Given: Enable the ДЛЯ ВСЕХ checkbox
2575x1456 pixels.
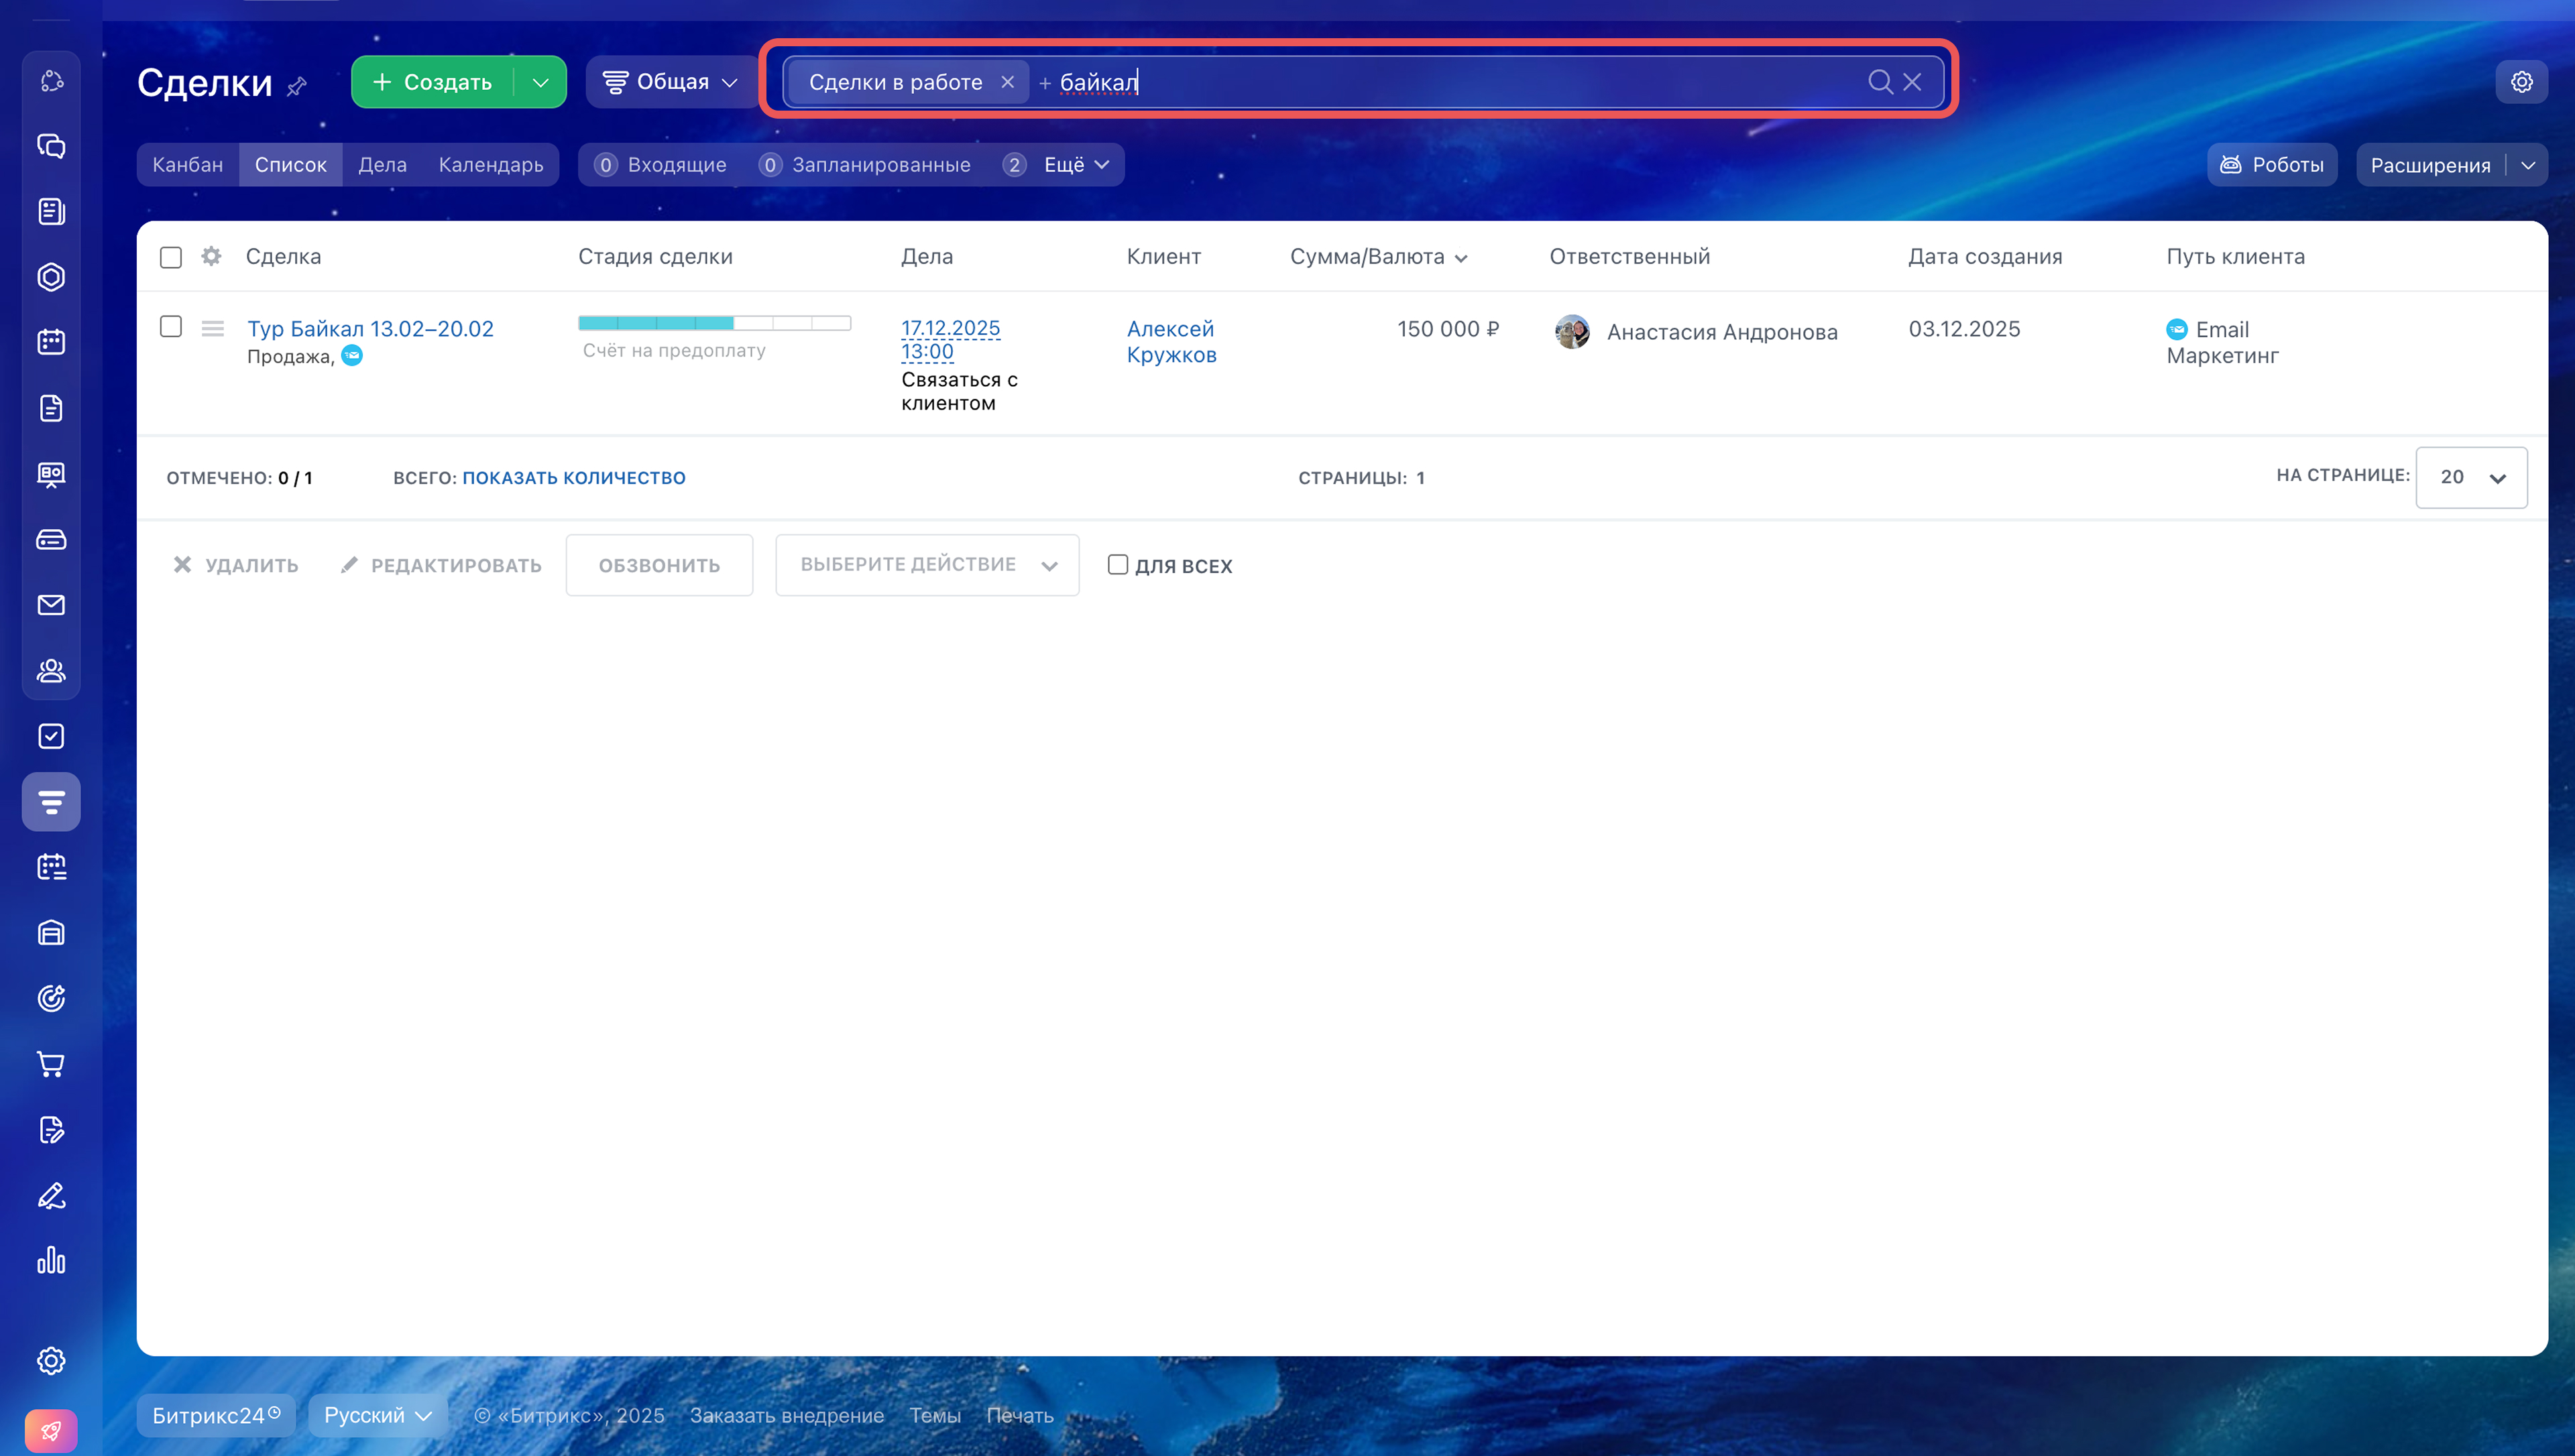Looking at the screenshot, I should pos(1118,565).
